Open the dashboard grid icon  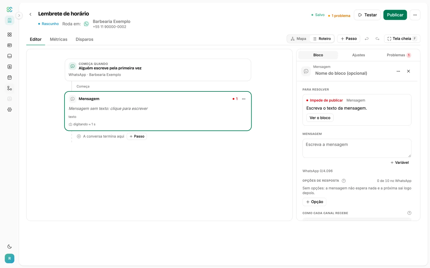[x=9, y=35]
